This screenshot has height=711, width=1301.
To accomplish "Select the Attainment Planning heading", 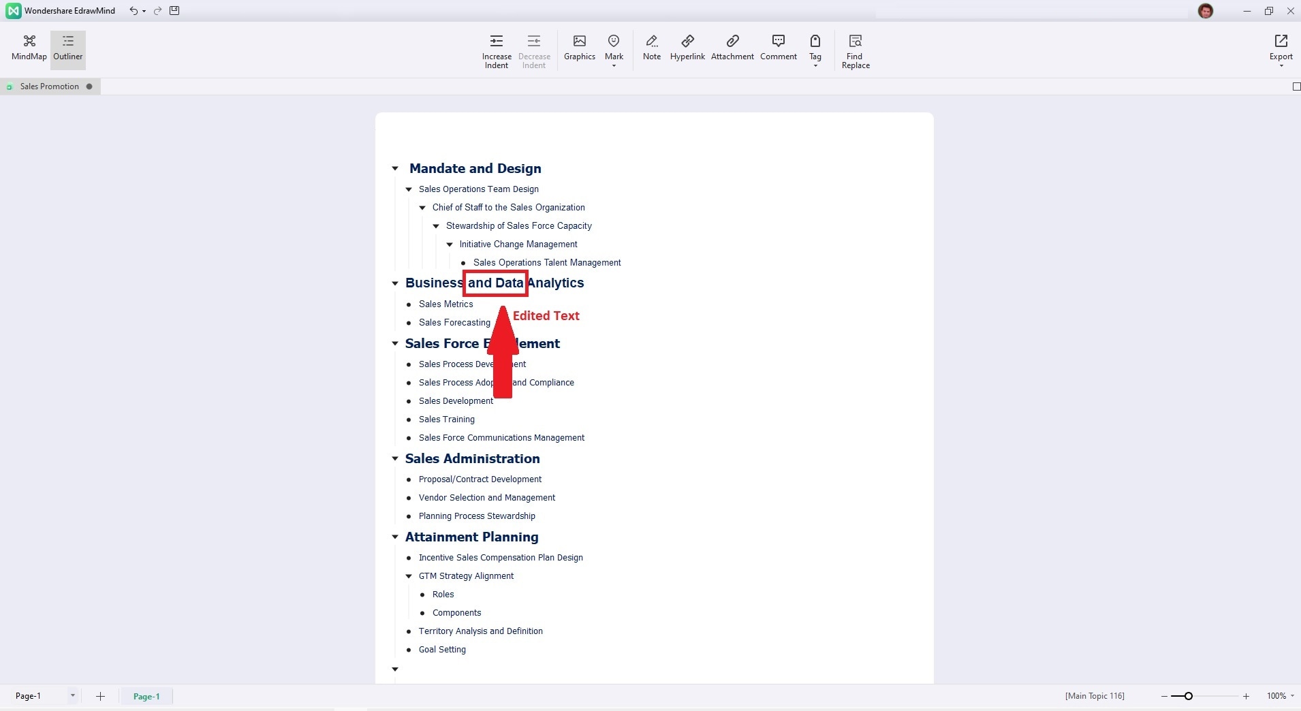I will (472, 537).
